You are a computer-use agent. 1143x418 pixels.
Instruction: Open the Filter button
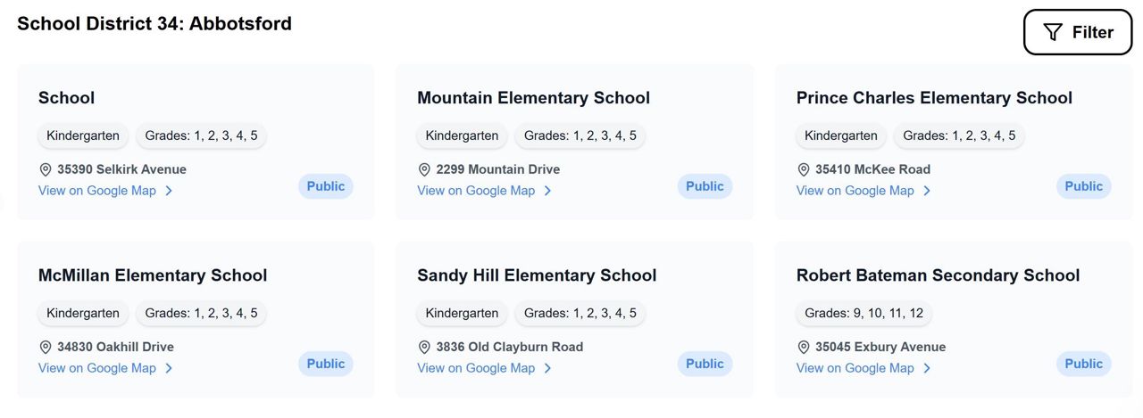pos(1077,32)
